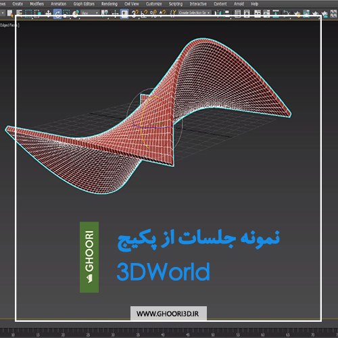Toggle the Percent Snap button

point(153,14)
